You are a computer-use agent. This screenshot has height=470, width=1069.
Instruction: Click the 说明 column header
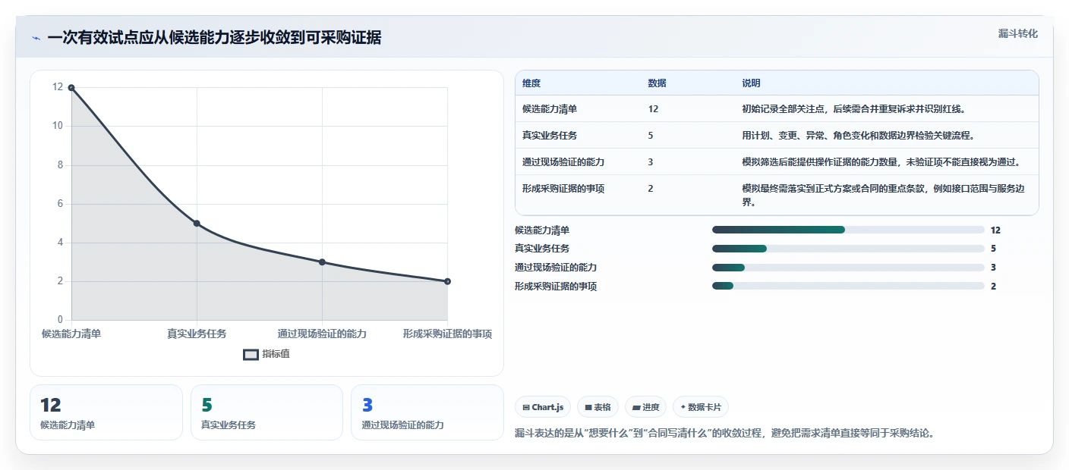click(751, 83)
